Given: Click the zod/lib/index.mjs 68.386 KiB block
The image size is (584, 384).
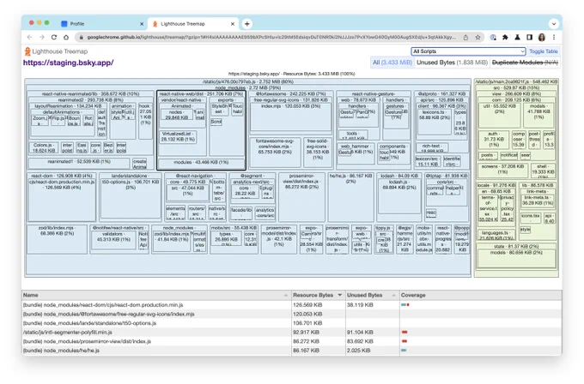Looking at the screenshot, I should pyautogui.click(x=57, y=239).
